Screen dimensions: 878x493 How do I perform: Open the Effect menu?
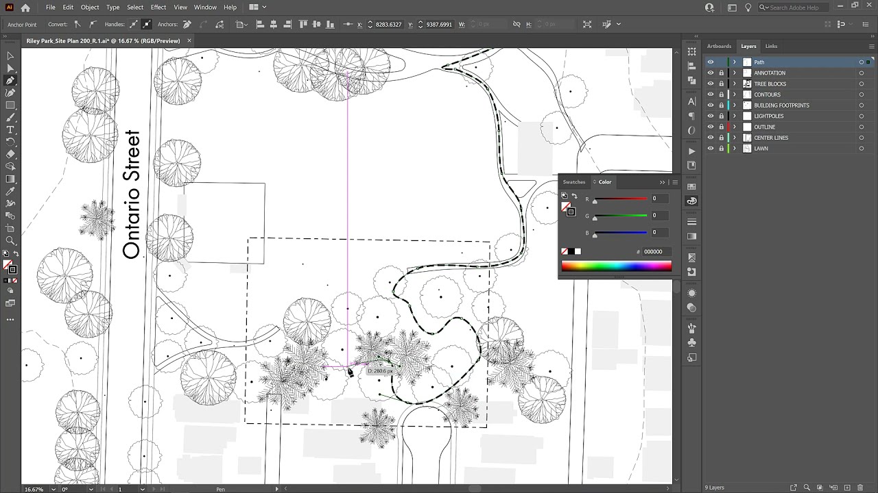pyautogui.click(x=158, y=8)
